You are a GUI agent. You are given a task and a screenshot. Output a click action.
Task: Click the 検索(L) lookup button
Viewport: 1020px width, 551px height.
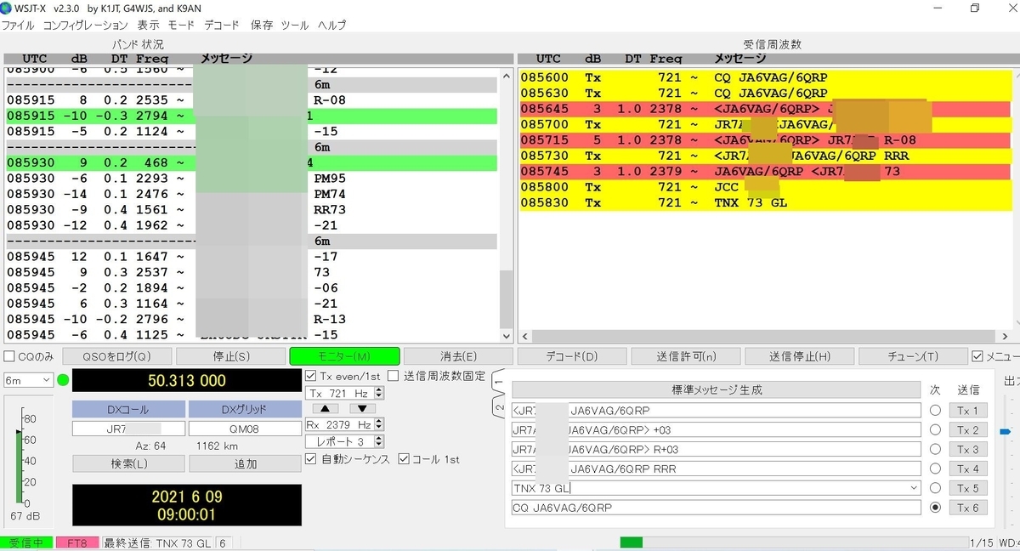pyautogui.click(x=127, y=463)
